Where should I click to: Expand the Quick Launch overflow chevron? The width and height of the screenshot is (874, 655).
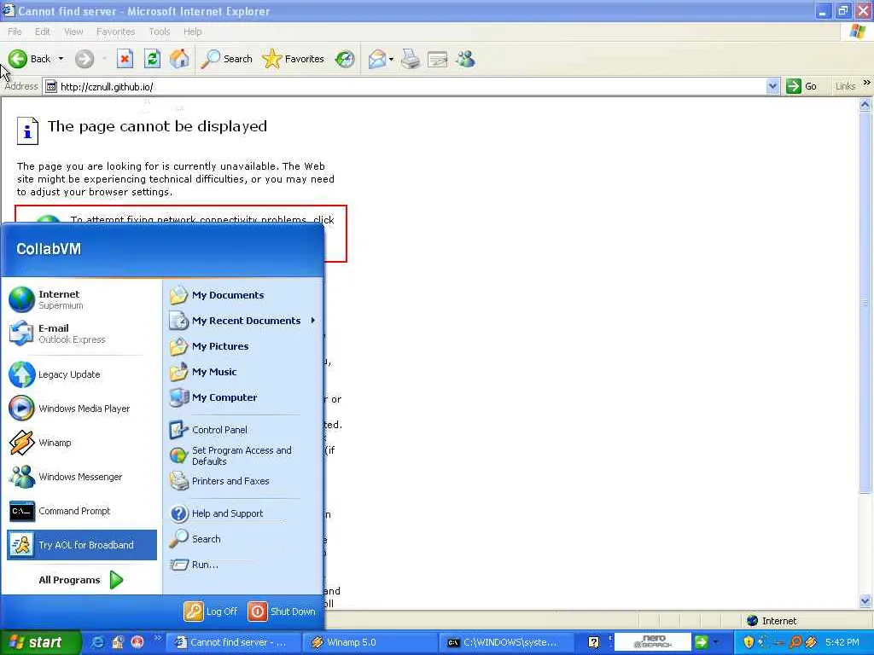(157, 638)
